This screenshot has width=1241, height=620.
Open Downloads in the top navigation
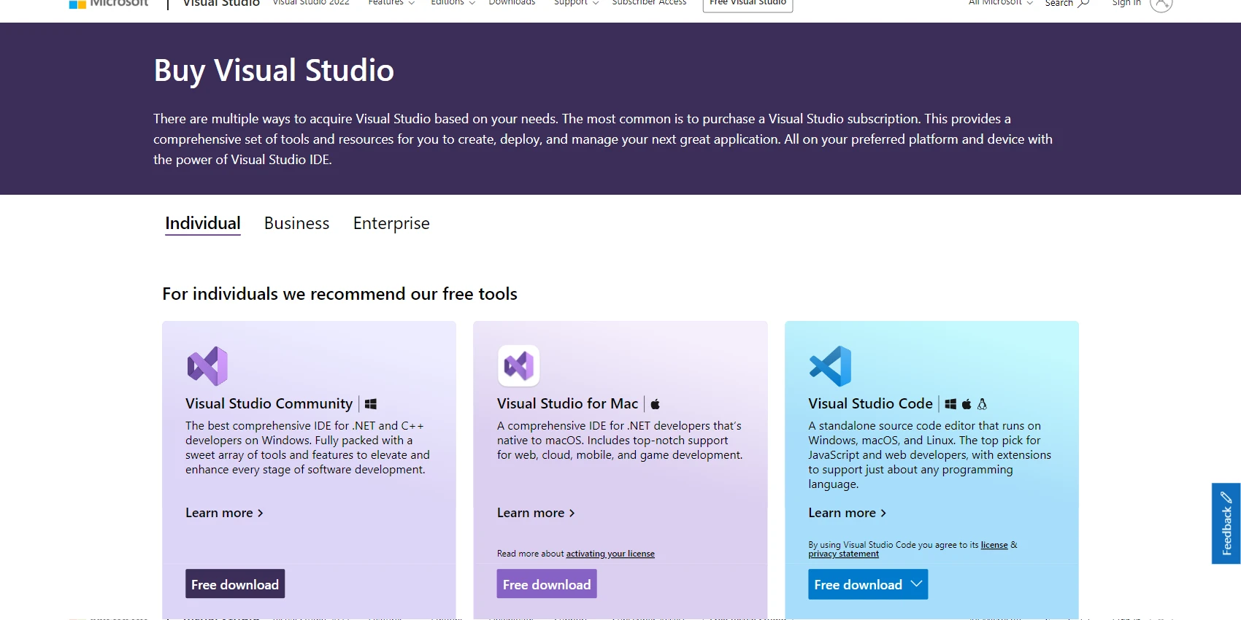(x=512, y=3)
